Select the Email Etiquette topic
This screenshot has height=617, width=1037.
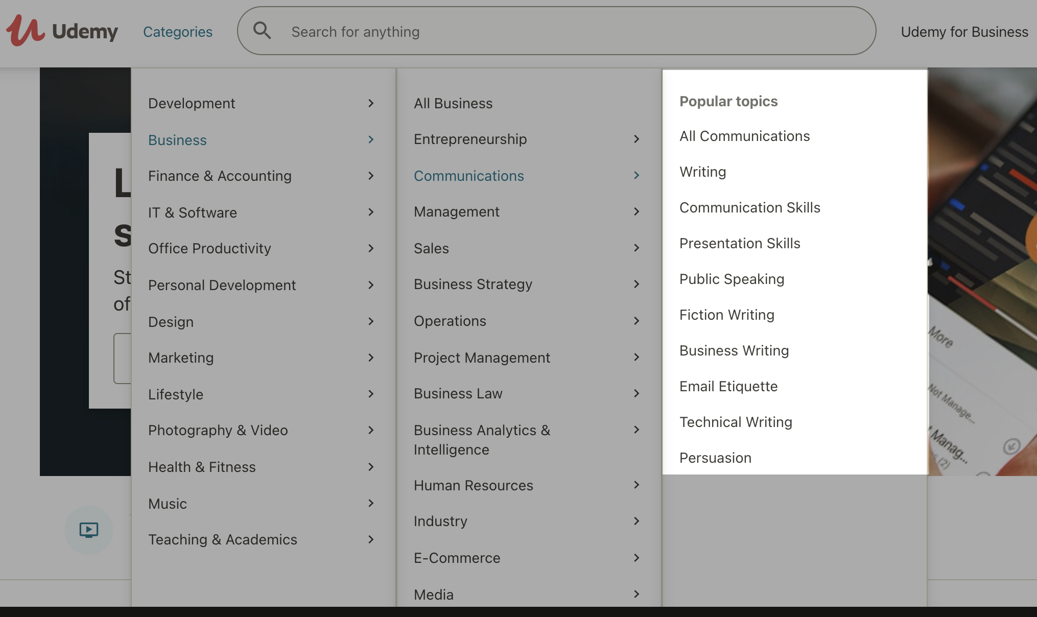tap(728, 386)
